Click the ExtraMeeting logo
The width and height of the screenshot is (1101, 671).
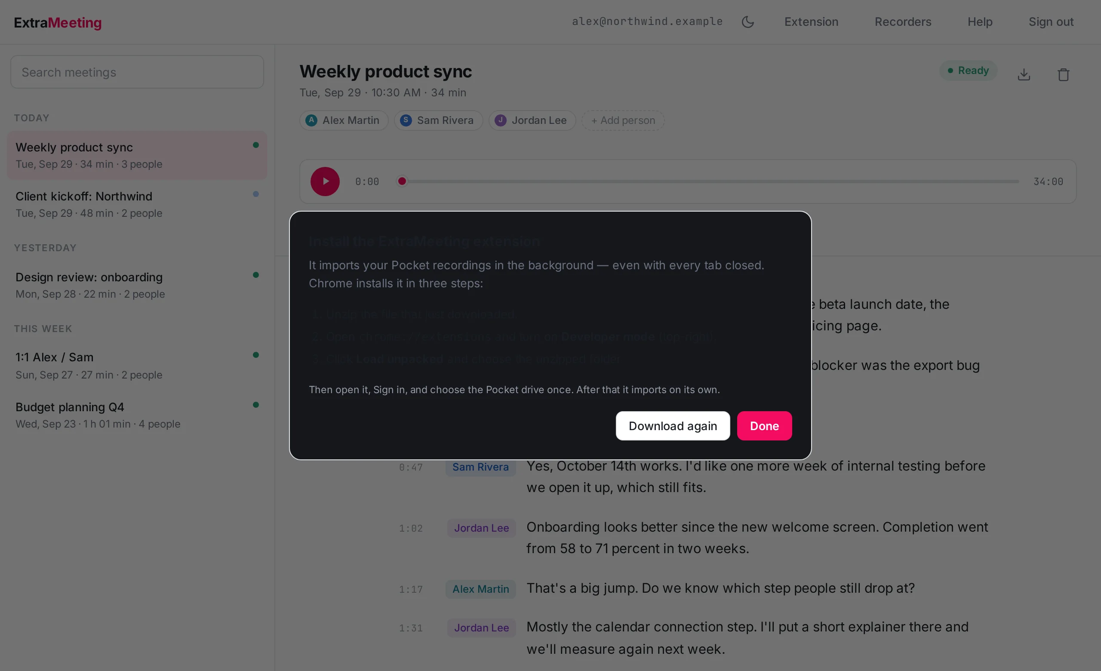click(58, 22)
